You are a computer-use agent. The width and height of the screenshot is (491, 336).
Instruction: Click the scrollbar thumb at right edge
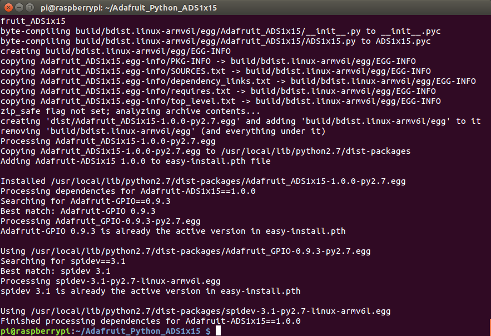point(490,327)
